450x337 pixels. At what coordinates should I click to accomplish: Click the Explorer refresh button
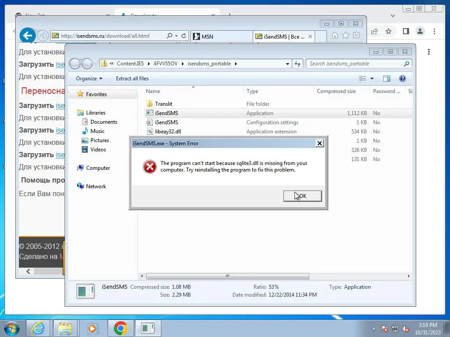pyautogui.click(x=298, y=64)
